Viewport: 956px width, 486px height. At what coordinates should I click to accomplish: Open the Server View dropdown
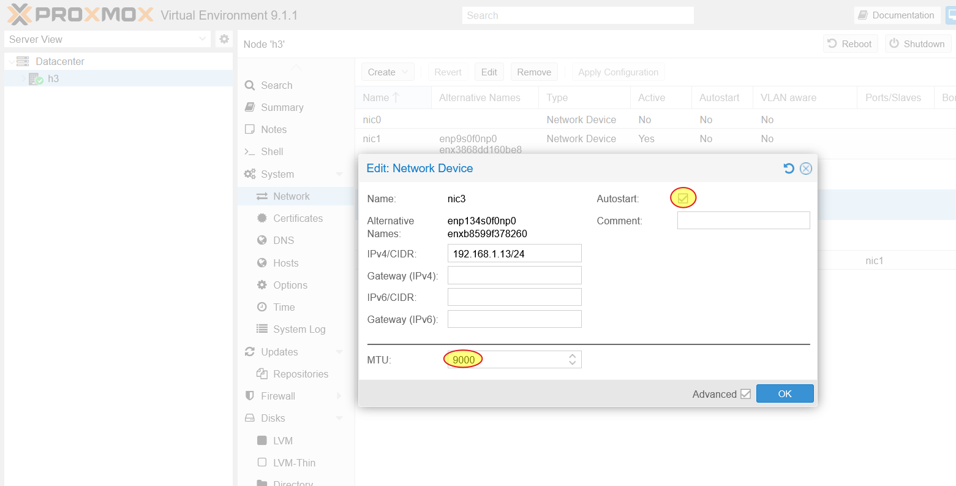pyautogui.click(x=203, y=39)
